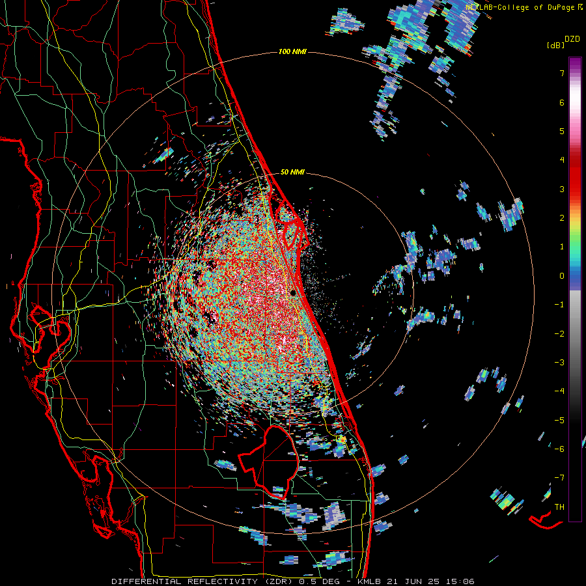Image resolution: width=586 pixels, height=586 pixels.
Task: Click the 6 dB tick label
Action: coord(562,102)
